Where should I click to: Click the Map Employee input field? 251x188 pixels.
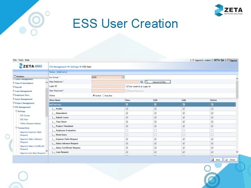[x=116, y=82]
